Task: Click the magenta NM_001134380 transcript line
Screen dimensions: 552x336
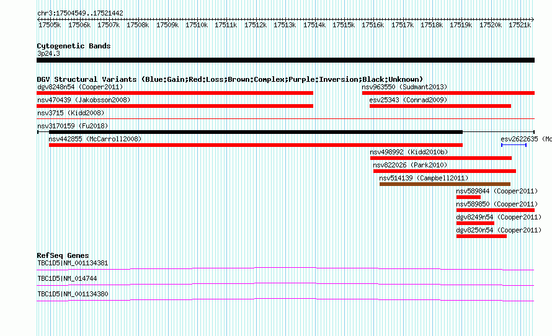Action: tap(285, 300)
